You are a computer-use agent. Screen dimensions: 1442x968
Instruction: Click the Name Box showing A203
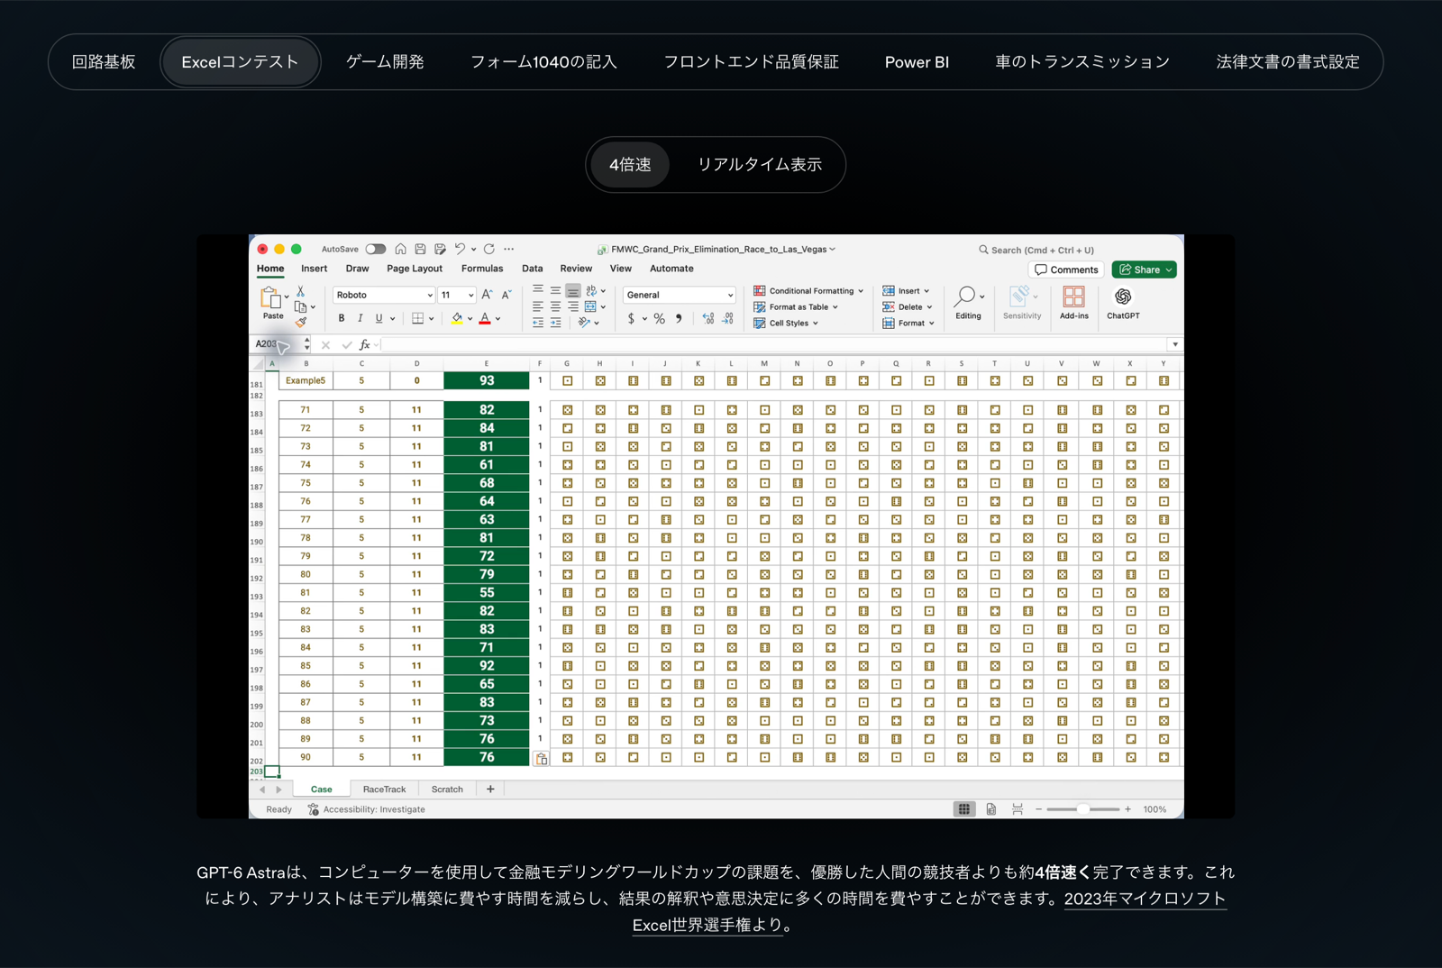278,344
